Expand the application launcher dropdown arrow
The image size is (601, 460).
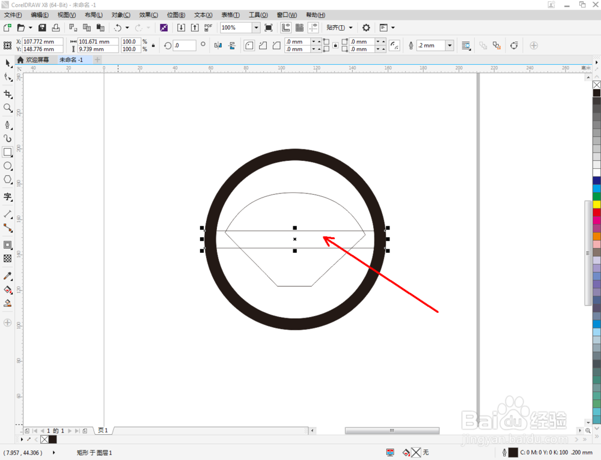[x=393, y=28]
